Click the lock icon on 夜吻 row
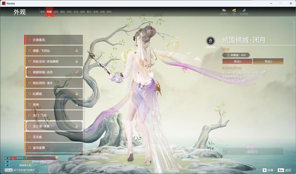This screenshot has width=296, height=174. (x=77, y=104)
